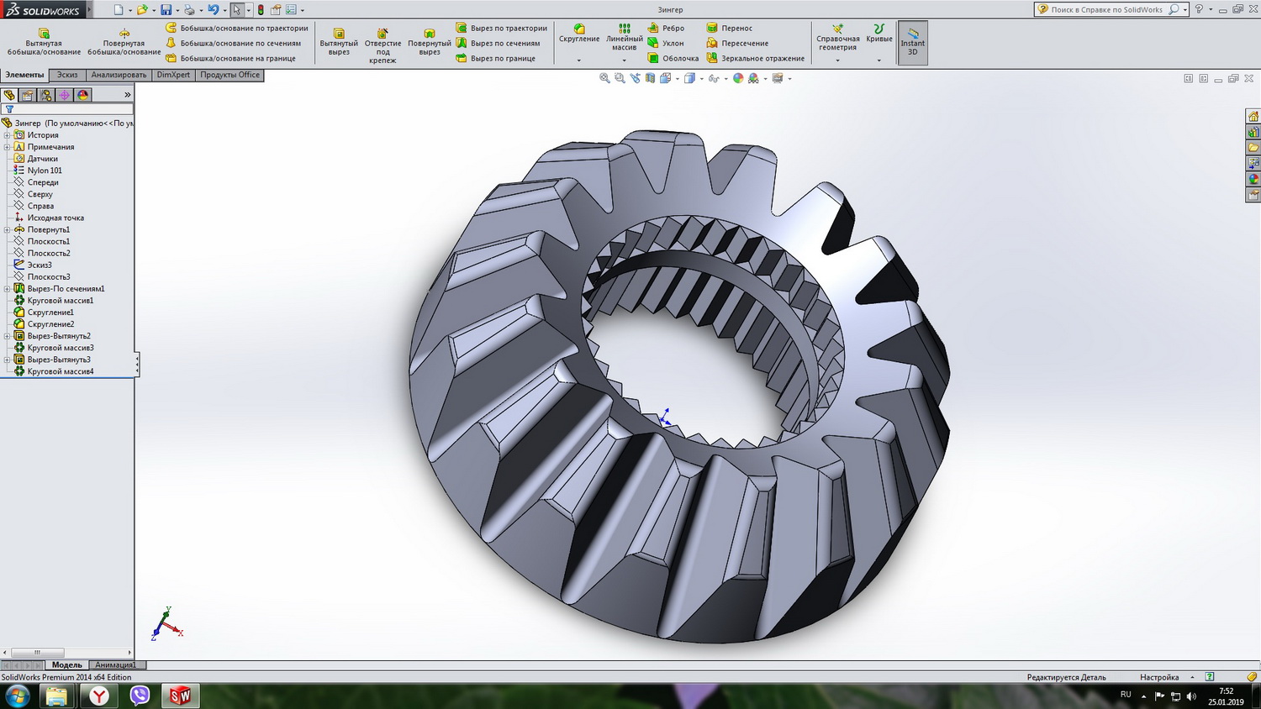Expand the История tree node
Screen dimensions: 1261x709
(x=7, y=135)
